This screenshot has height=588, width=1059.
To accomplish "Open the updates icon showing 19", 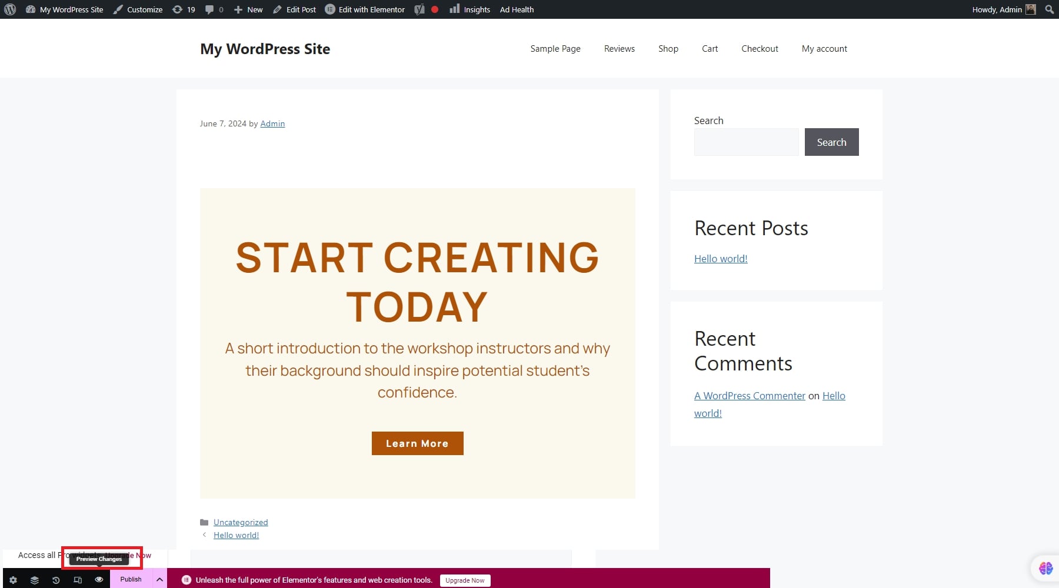I will [184, 9].
